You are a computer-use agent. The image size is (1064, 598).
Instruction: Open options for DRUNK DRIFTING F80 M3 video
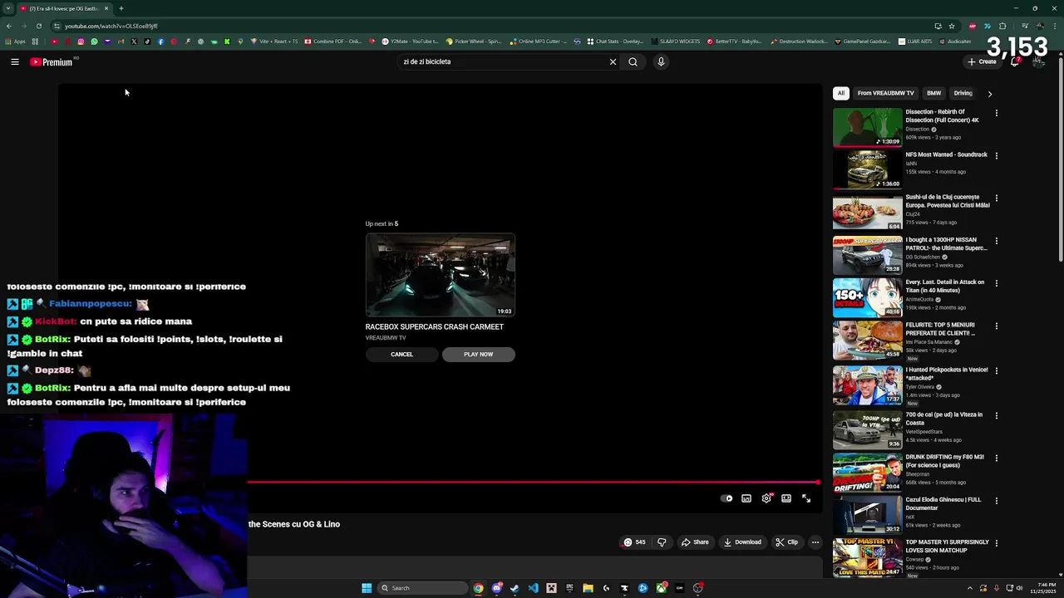tap(997, 458)
